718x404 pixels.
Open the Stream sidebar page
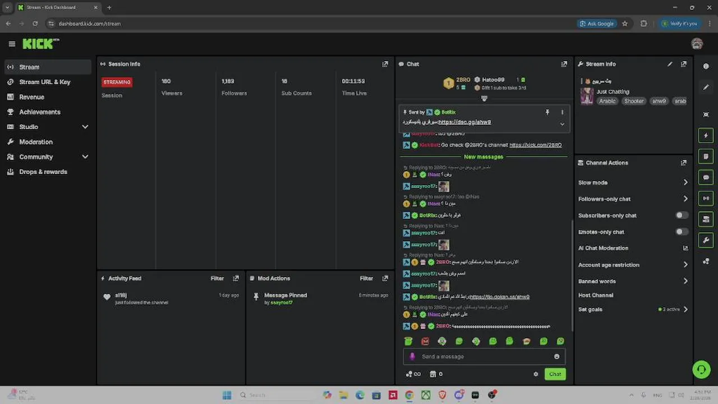pos(48,67)
